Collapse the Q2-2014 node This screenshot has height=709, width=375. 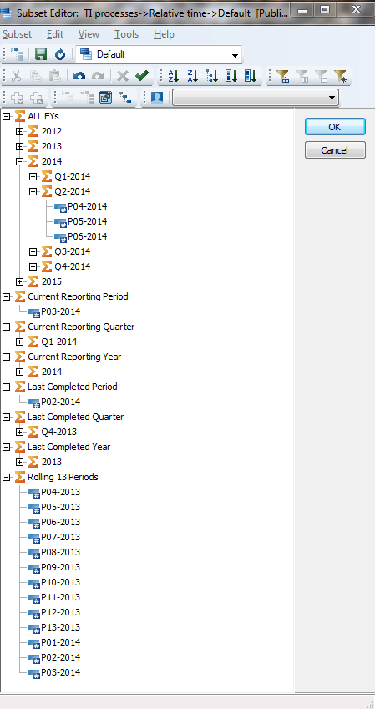click(33, 191)
